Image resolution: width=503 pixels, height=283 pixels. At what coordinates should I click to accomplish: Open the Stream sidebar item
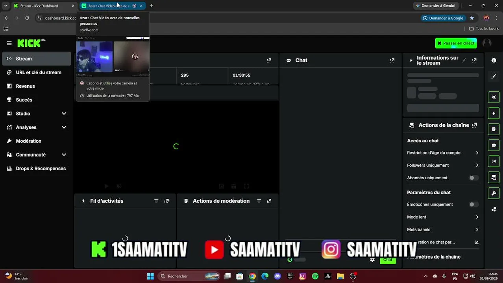37,59
